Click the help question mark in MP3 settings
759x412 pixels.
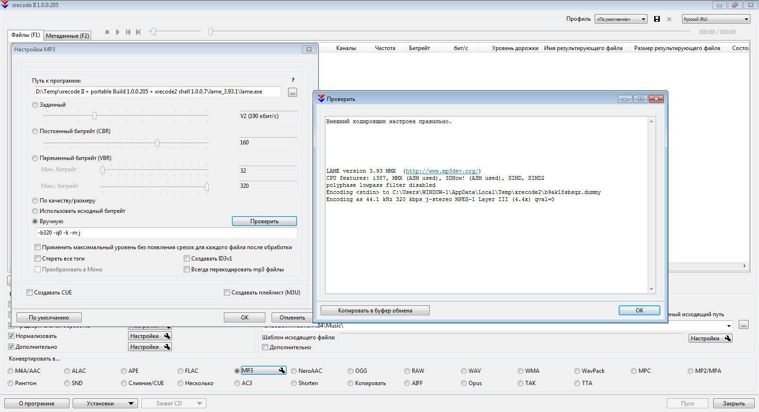[293, 80]
